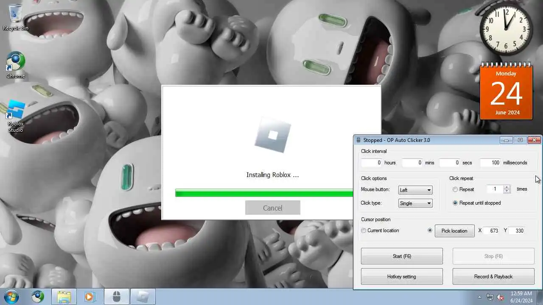
Task: Open the Recycle Bin desktop icon
Action: pos(16,17)
